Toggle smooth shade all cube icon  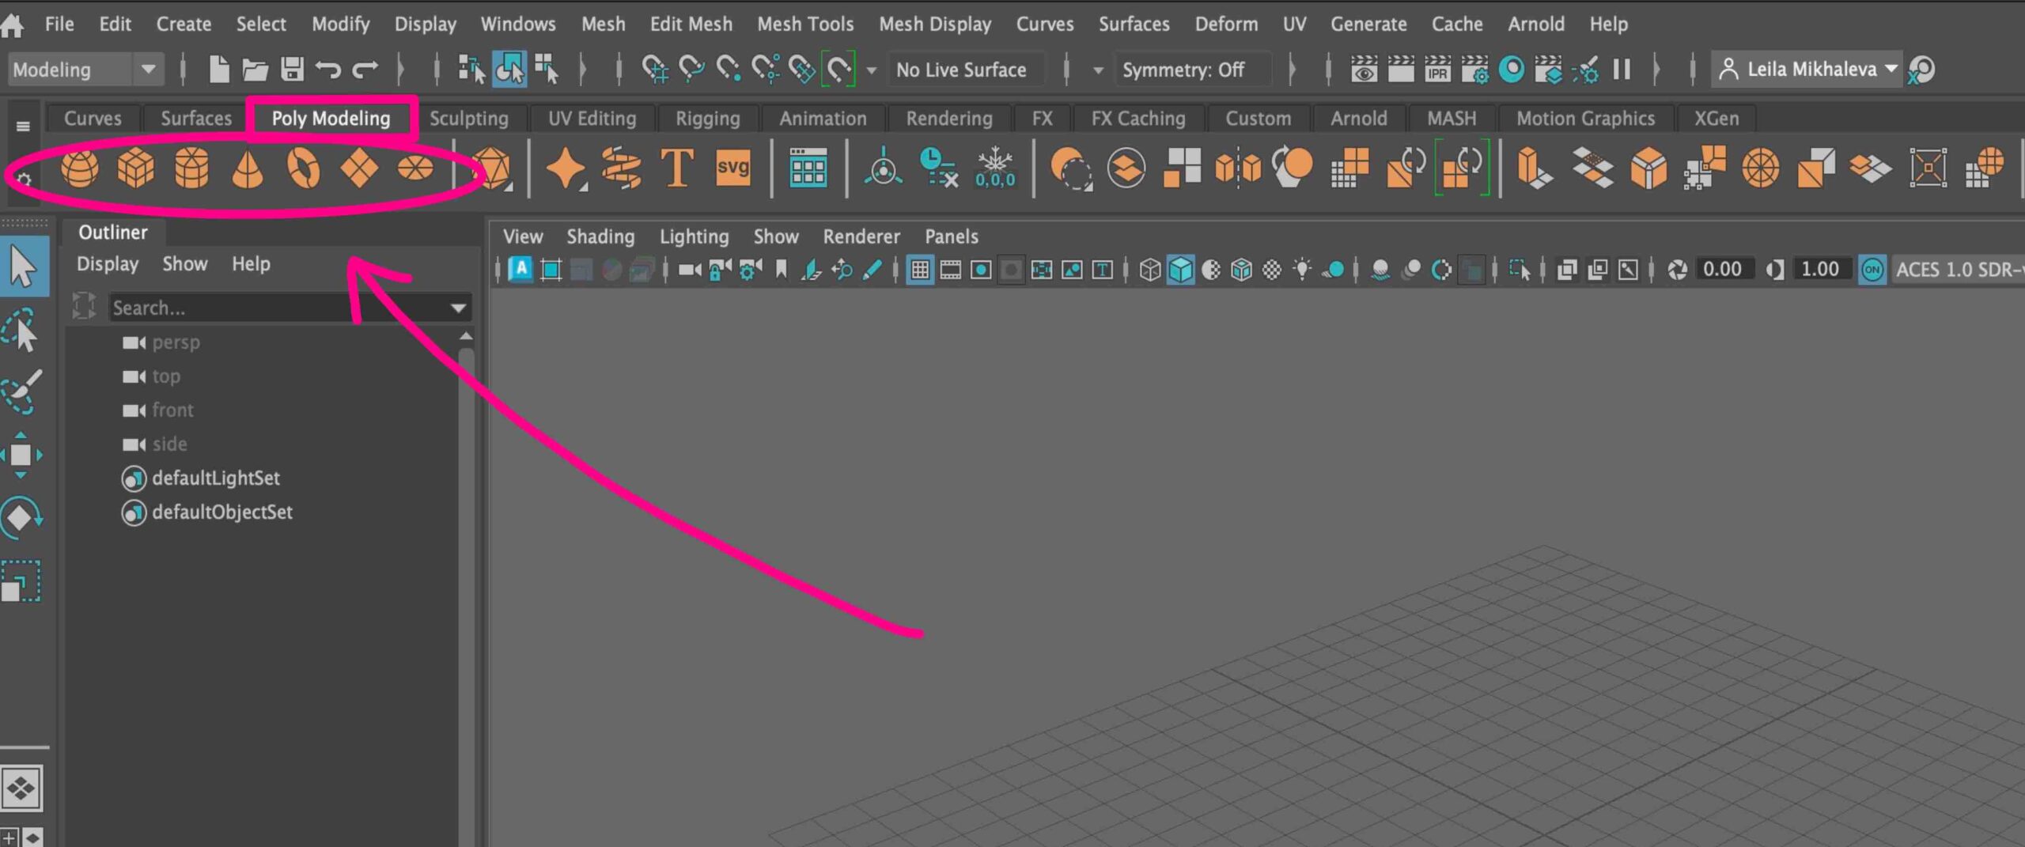pos(1180,270)
